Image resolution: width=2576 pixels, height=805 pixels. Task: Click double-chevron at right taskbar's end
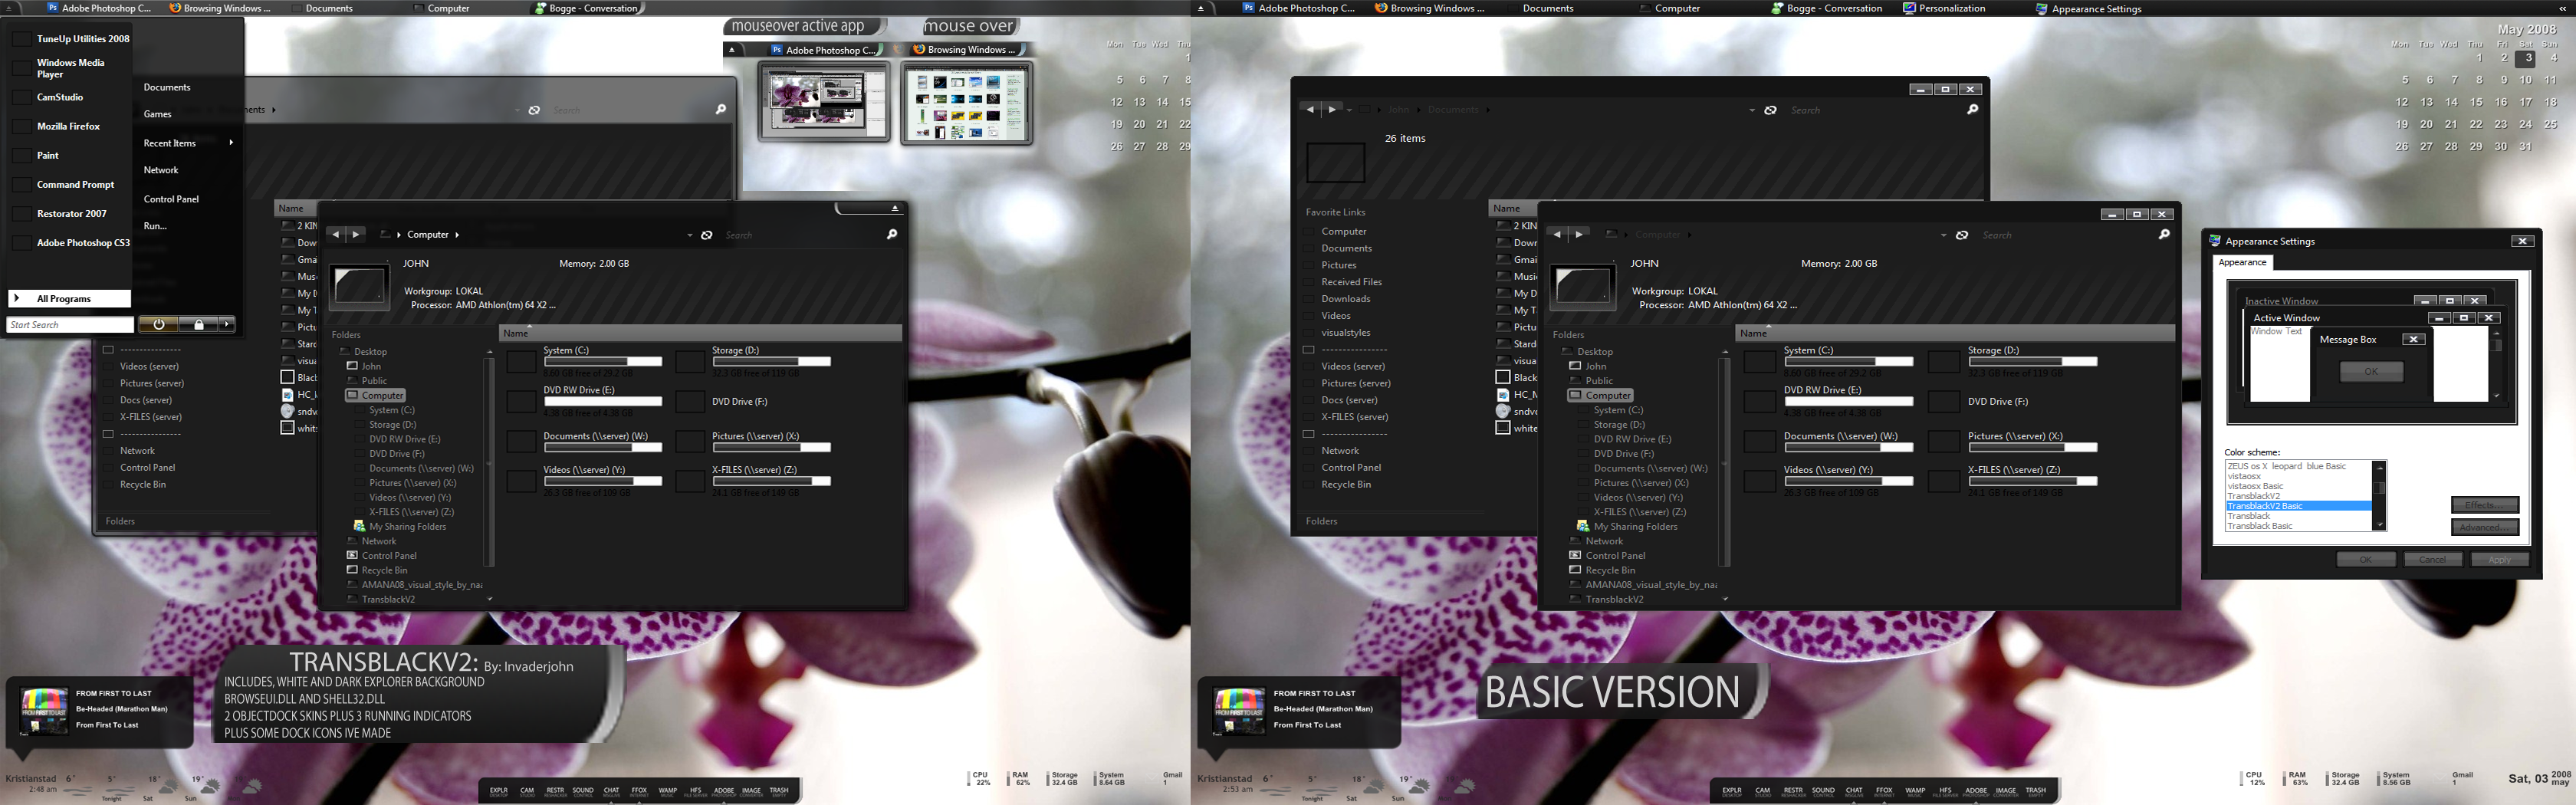(x=2562, y=8)
